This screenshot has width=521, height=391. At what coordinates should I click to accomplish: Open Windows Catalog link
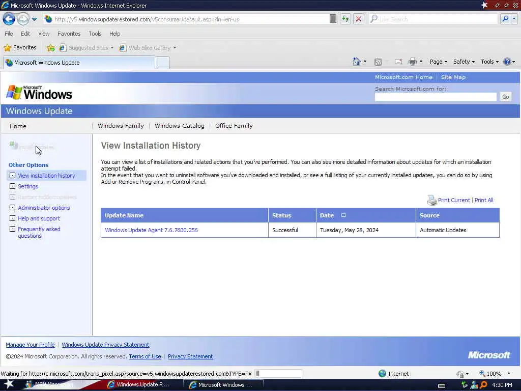(x=180, y=126)
